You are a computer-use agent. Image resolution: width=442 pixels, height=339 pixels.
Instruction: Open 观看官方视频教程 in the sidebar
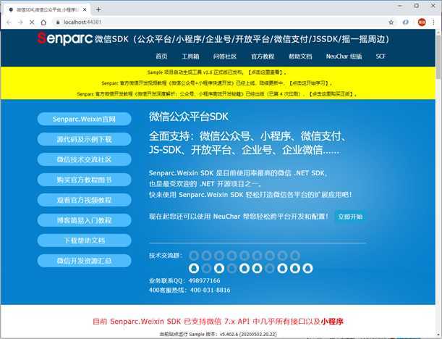85,200
